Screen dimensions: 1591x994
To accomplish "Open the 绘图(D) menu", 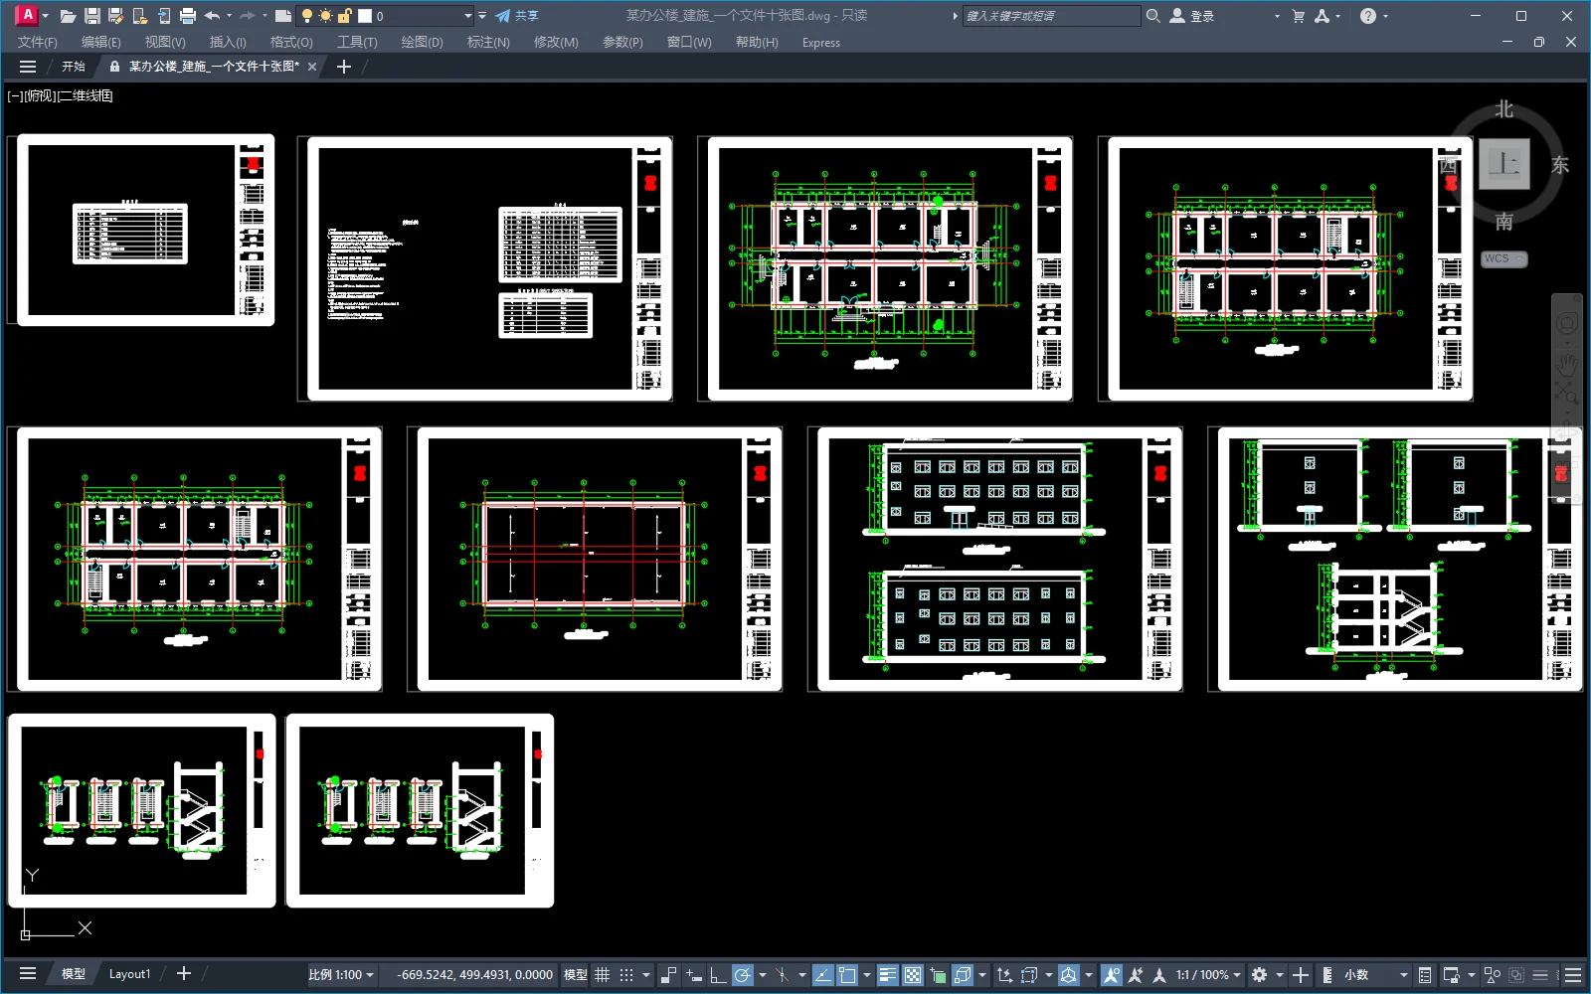I will tap(422, 42).
